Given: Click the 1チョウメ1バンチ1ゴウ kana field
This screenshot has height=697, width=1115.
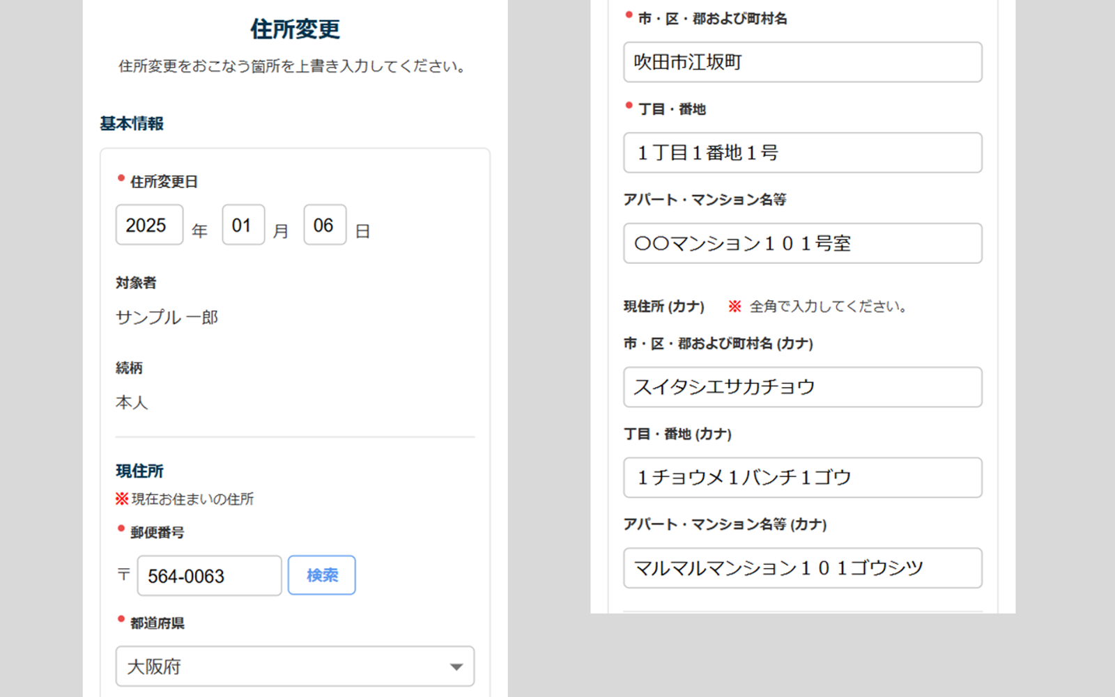Looking at the screenshot, I should click(x=802, y=478).
